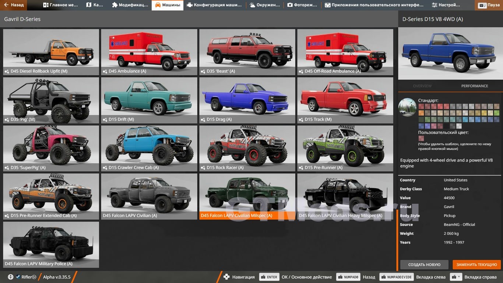Choose the teal D15 Drift (M)
The height and width of the screenshot is (283, 503).
point(149,100)
